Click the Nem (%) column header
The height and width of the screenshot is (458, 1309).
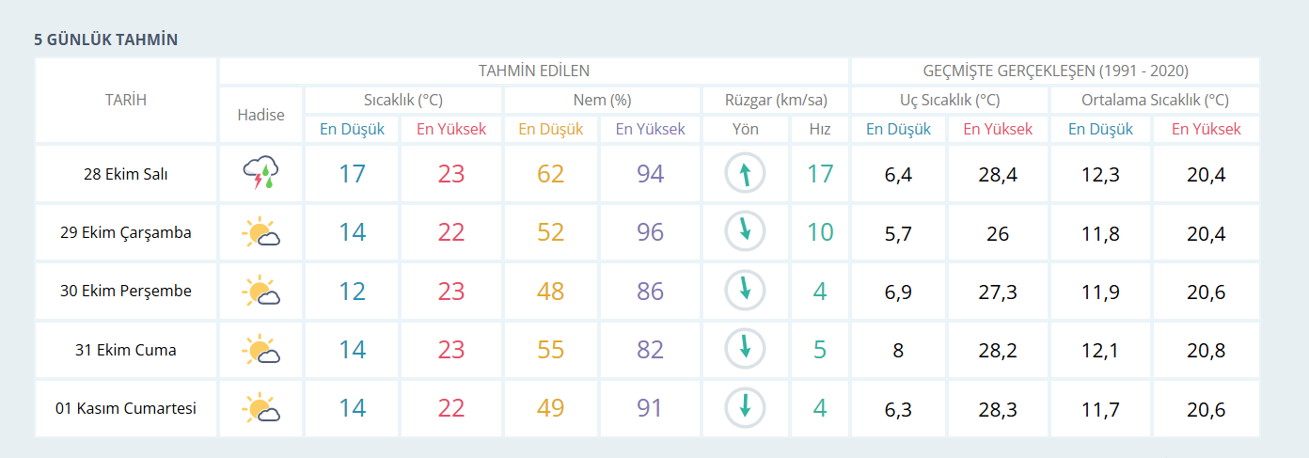(x=602, y=100)
